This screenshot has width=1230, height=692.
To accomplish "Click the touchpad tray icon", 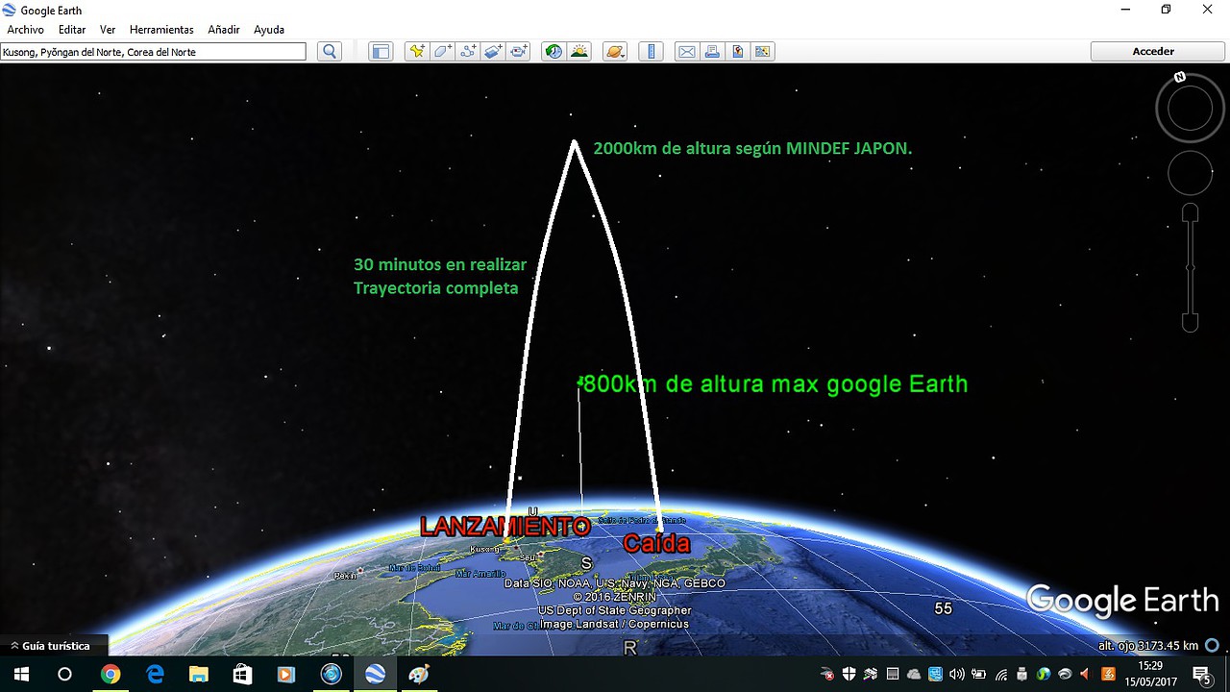I will tap(893, 674).
